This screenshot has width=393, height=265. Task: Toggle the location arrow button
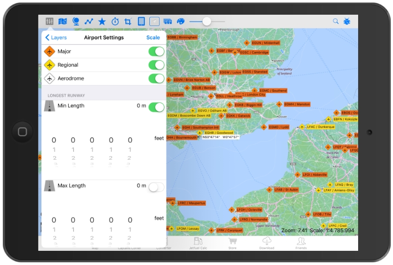point(154,22)
